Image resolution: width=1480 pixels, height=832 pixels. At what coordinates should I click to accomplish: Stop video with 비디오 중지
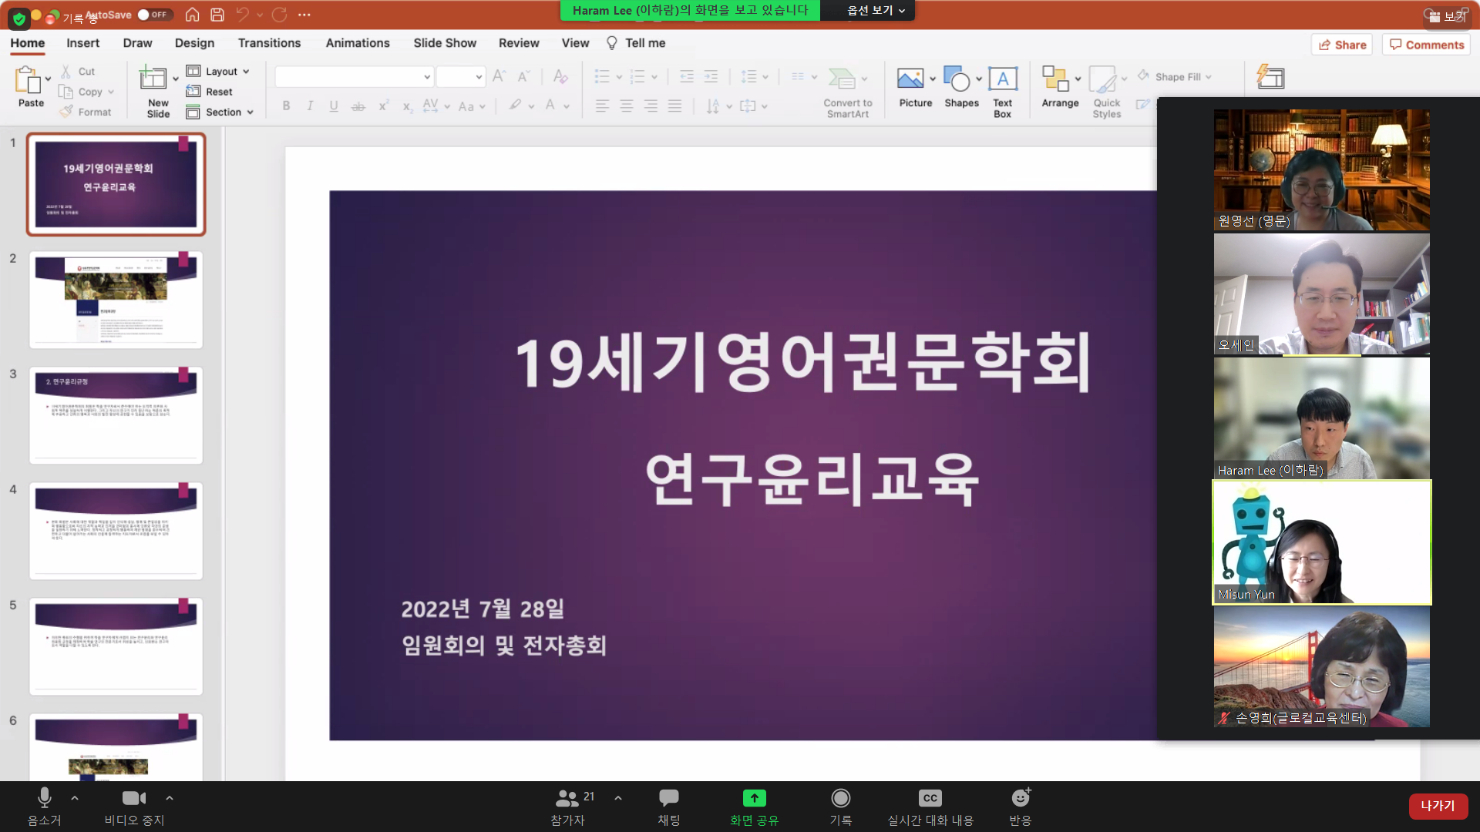[133, 798]
